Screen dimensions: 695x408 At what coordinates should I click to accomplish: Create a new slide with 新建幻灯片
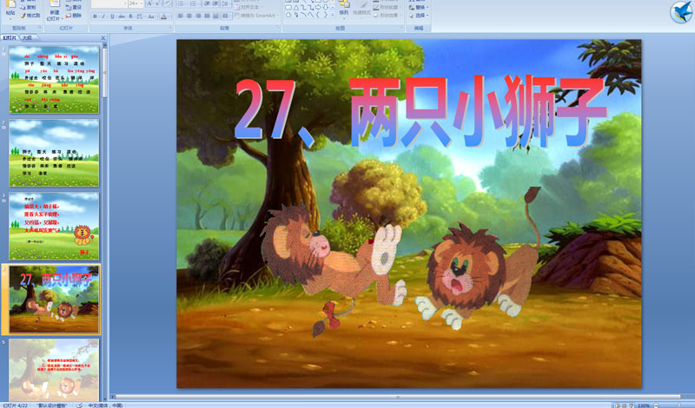tap(55, 11)
